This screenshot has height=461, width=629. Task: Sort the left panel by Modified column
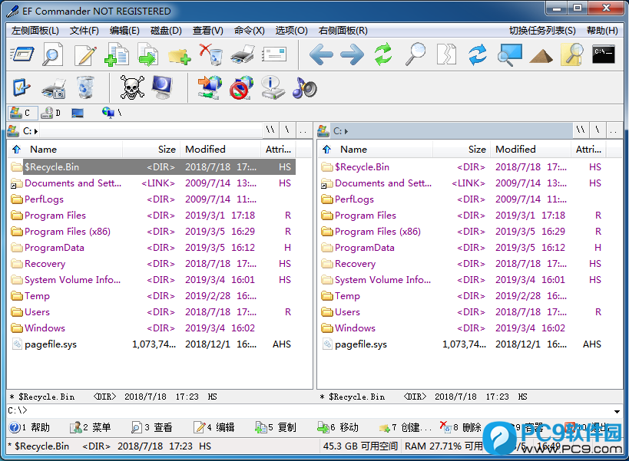click(x=220, y=150)
